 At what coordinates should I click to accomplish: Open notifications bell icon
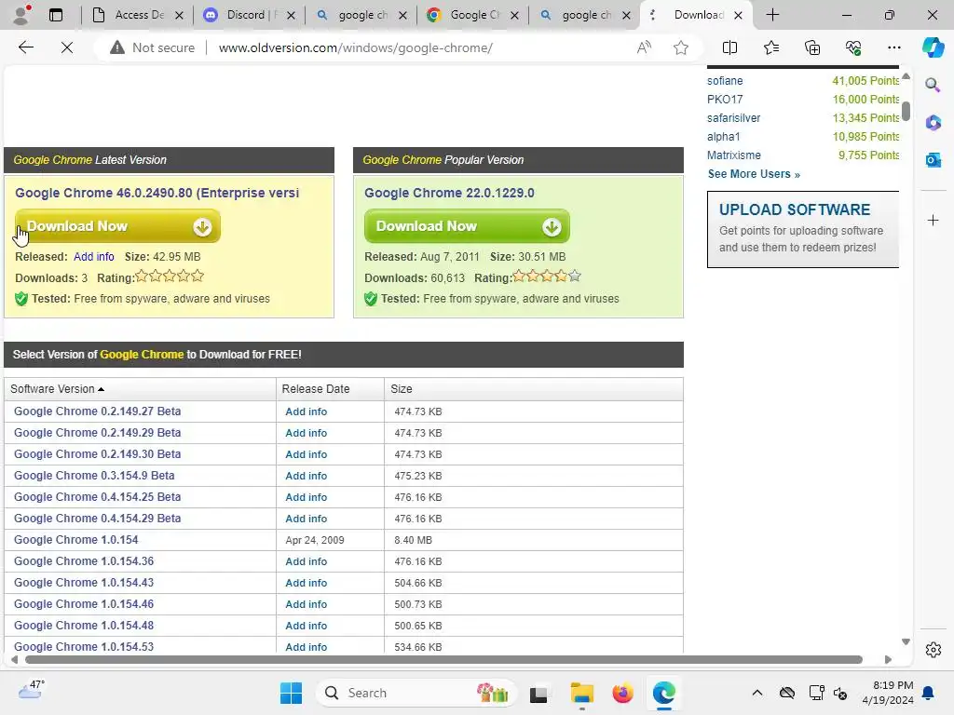[929, 693]
